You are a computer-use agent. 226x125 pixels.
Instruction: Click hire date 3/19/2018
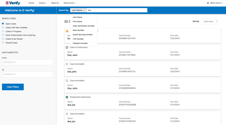click(175, 88)
